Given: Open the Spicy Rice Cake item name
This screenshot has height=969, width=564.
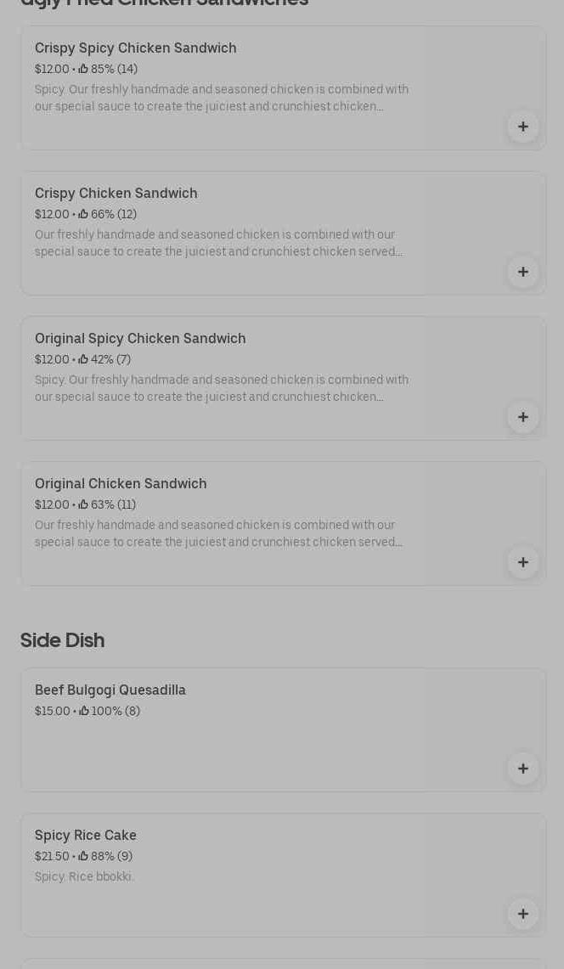Looking at the screenshot, I should [86, 836].
